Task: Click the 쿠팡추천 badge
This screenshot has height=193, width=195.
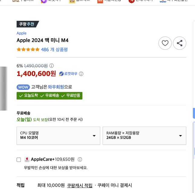Action: coord(28,24)
